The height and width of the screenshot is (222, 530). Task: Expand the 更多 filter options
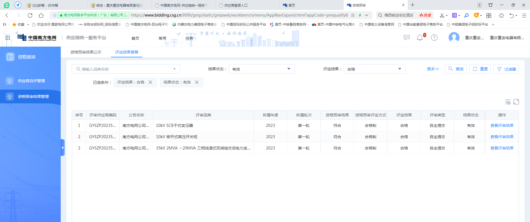(x=433, y=69)
